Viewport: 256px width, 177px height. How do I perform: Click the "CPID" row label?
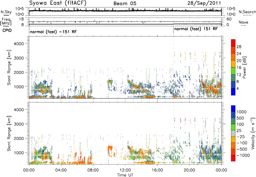(7, 30)
